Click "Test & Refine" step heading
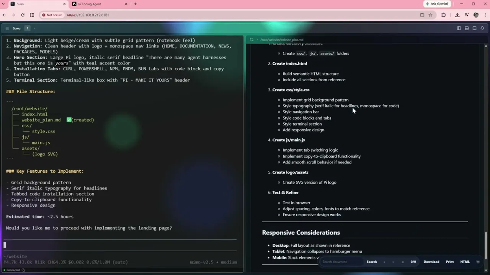The width and height of the screenshot is (490, 275). tap(285, 192)
